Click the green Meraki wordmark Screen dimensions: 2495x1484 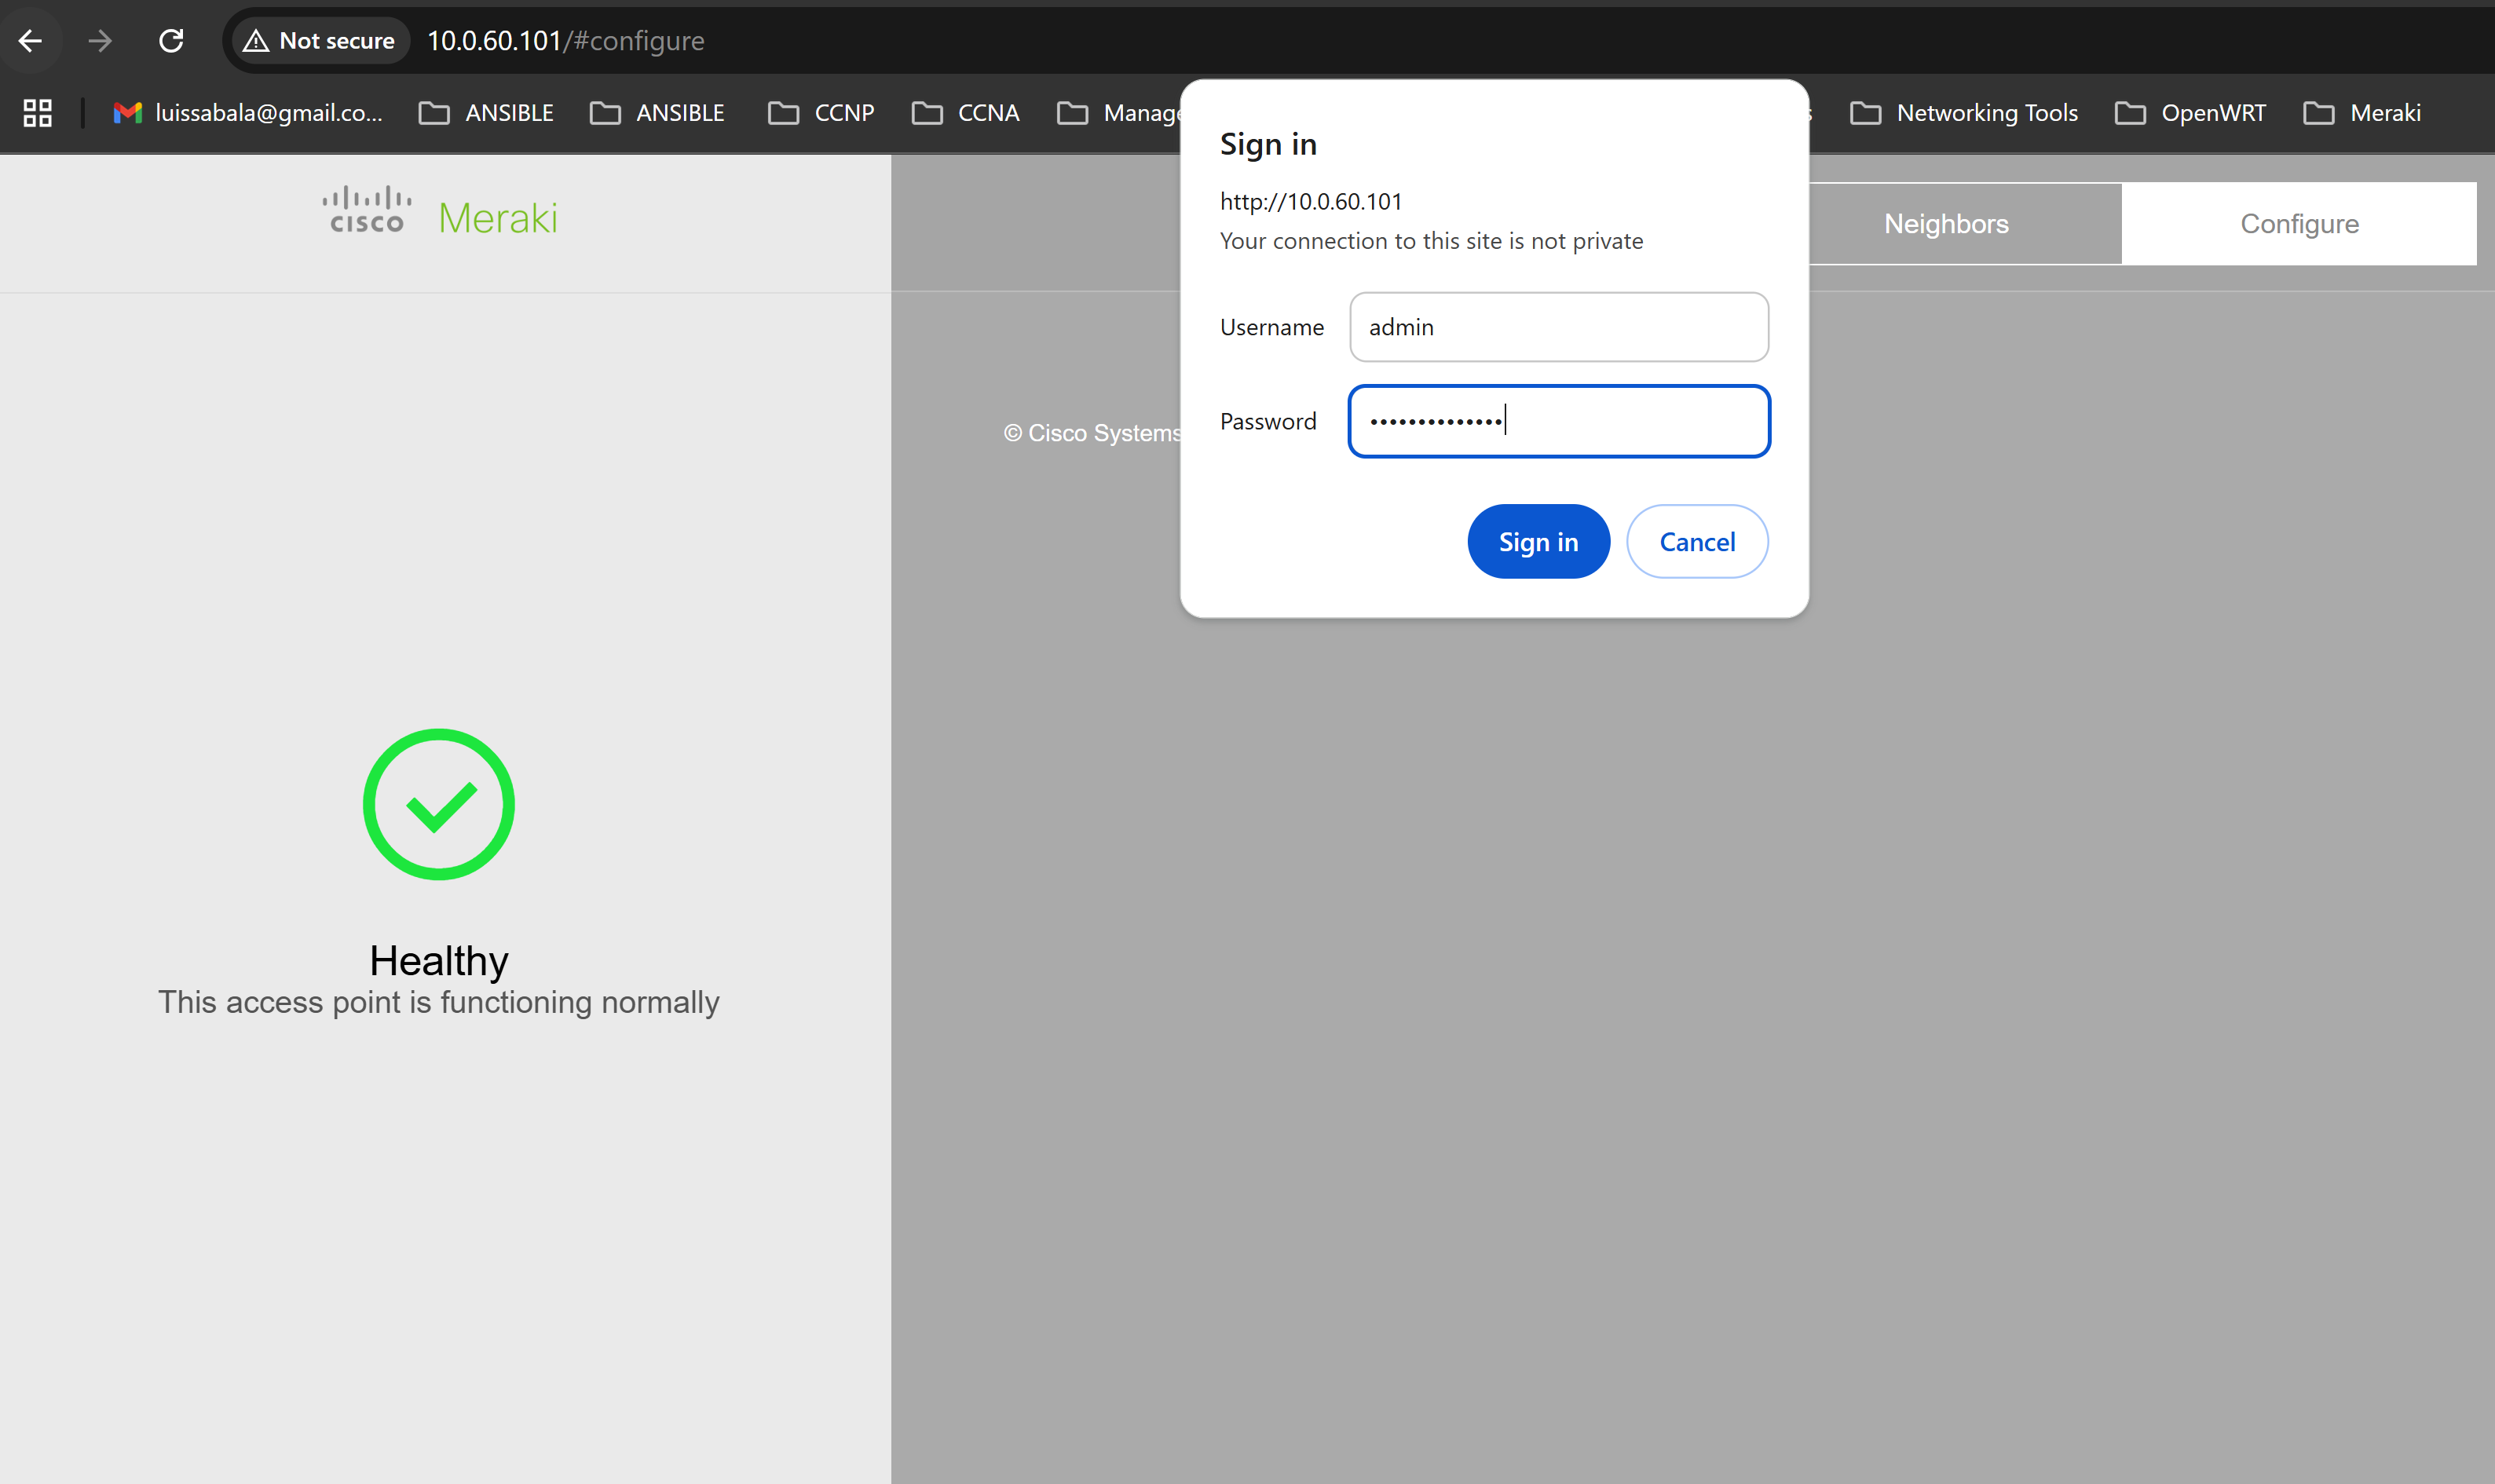coord(498,218)
